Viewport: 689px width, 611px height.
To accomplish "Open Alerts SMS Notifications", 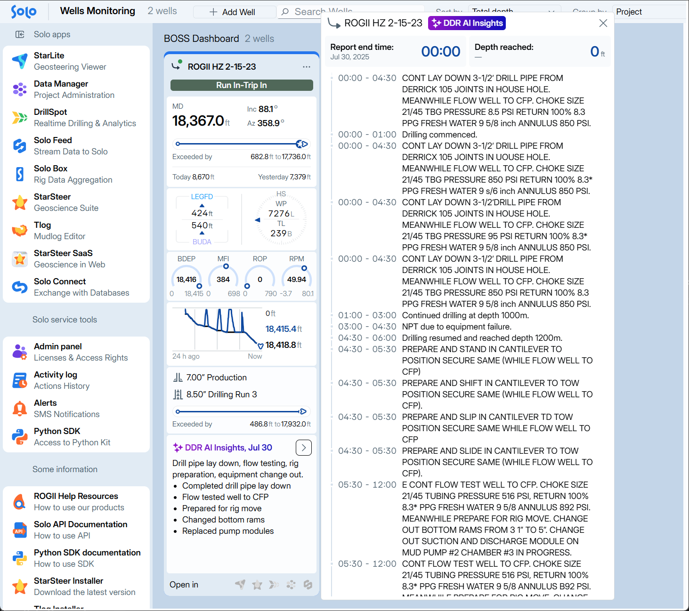I will (76, 409).
